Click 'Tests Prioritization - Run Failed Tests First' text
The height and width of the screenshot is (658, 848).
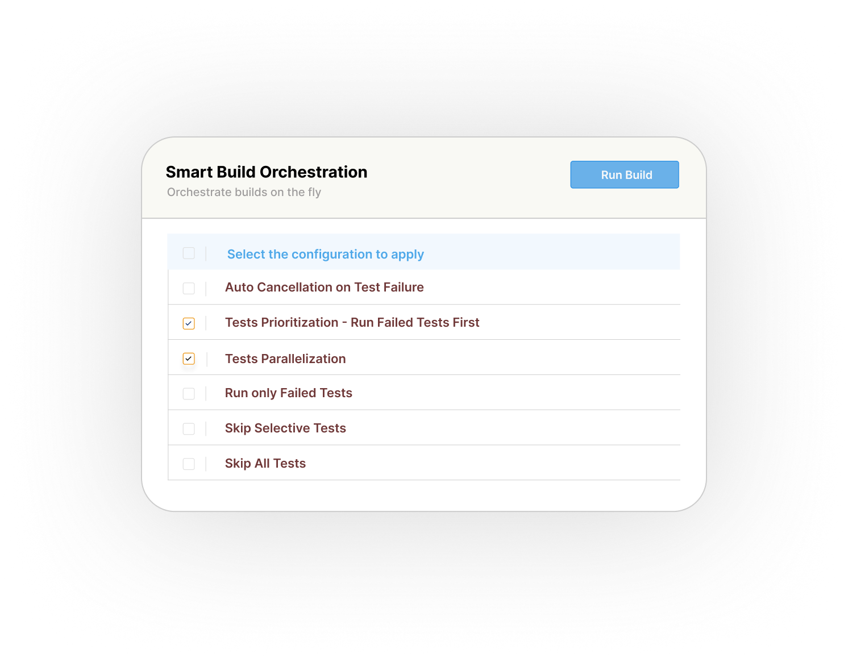pos(352,323)
